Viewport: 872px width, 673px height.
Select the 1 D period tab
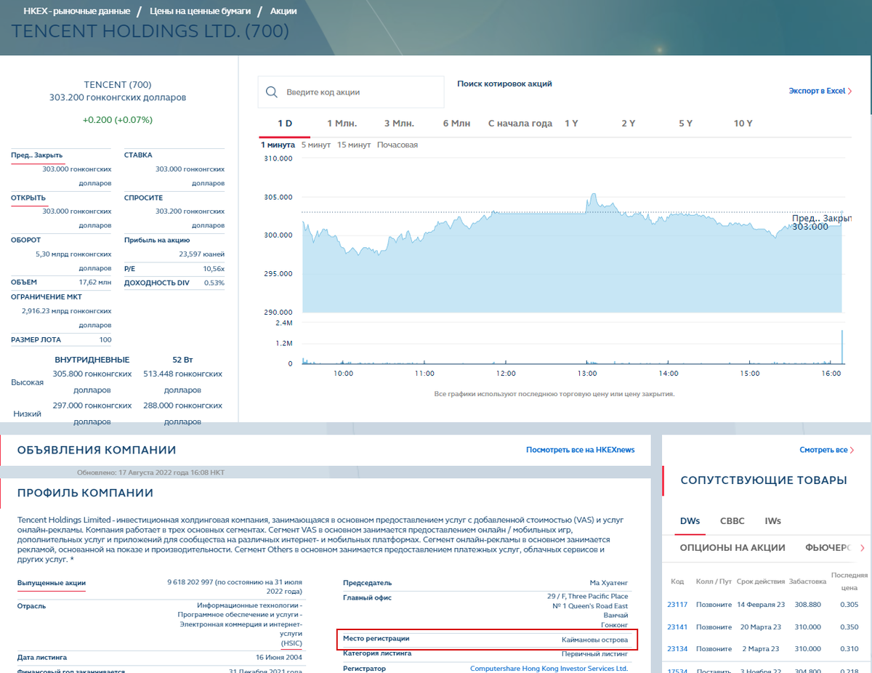[x=285, y=124]
